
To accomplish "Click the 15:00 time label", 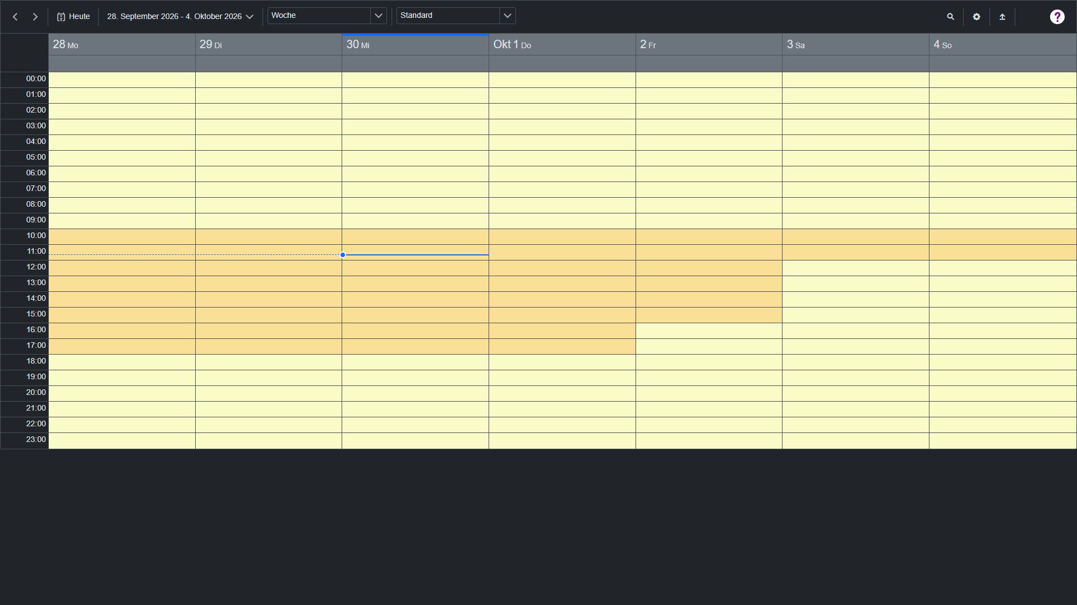I will coord(36,314).
